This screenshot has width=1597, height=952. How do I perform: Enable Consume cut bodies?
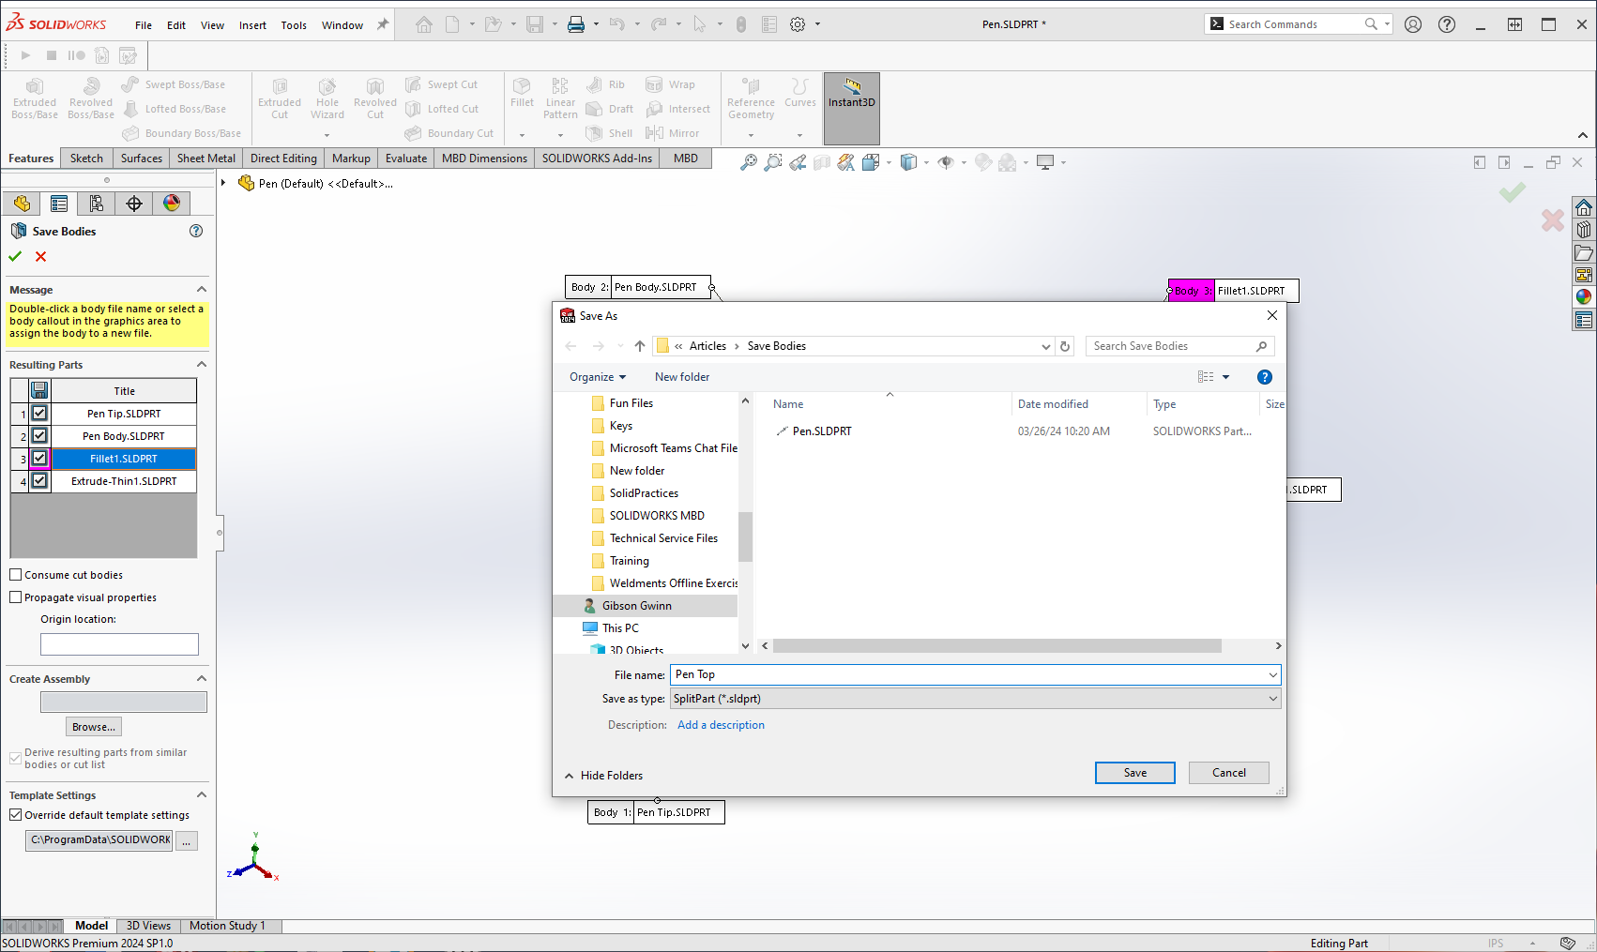click(x=16, y=575)
